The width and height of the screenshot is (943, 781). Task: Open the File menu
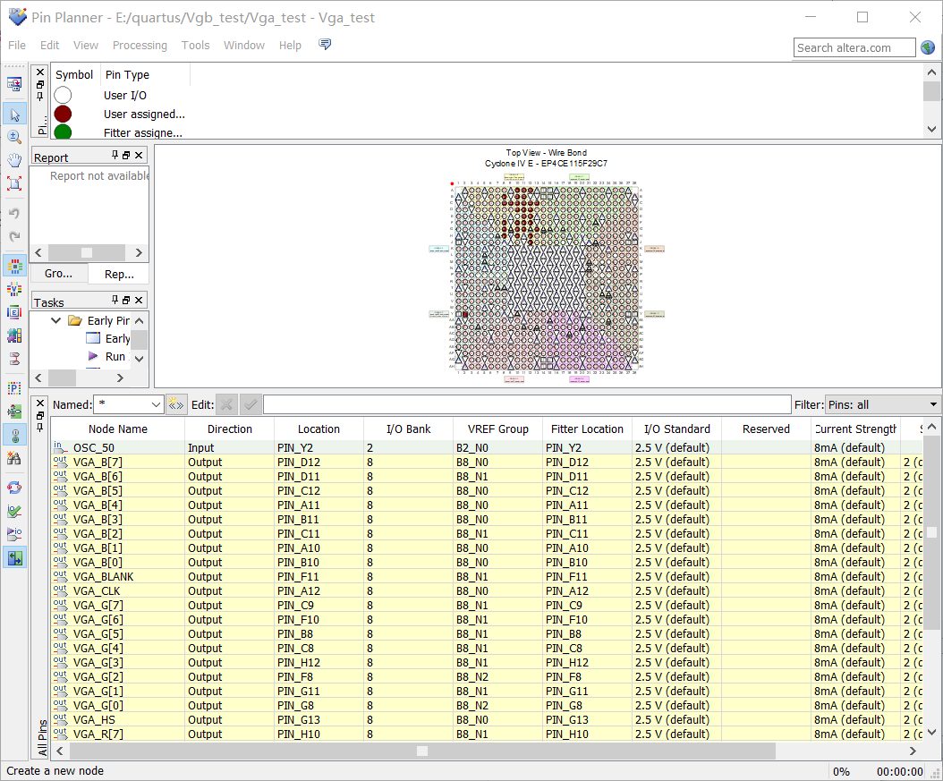click(17, 45)
